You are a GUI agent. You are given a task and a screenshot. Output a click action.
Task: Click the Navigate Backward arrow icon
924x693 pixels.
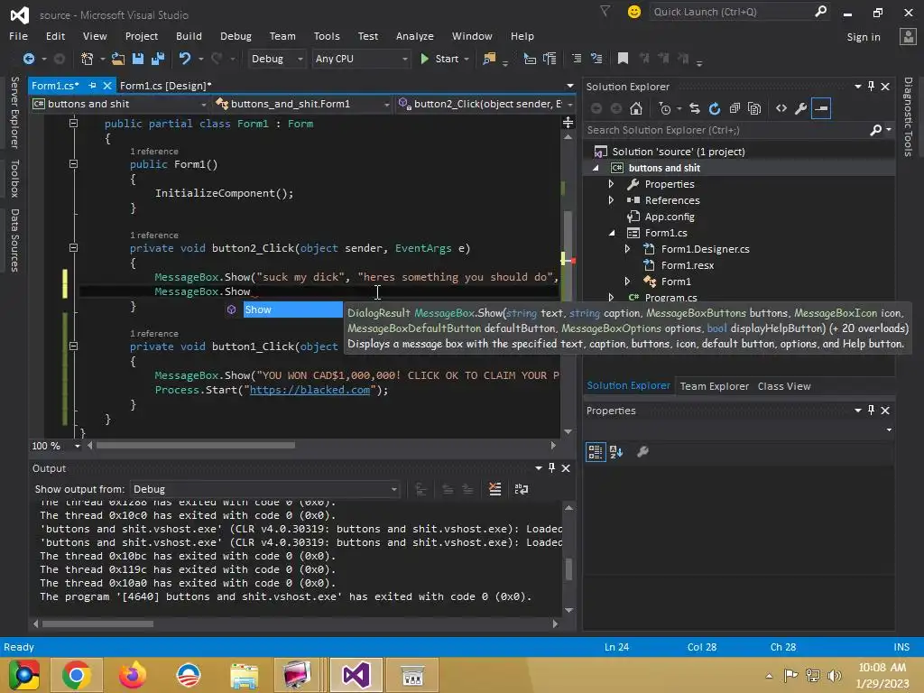point(28,59)
